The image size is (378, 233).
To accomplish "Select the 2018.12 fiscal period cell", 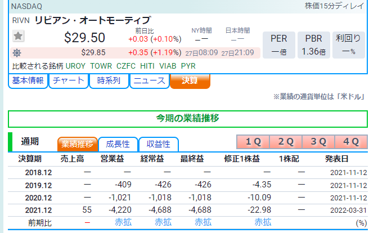I will click(39, 173).
